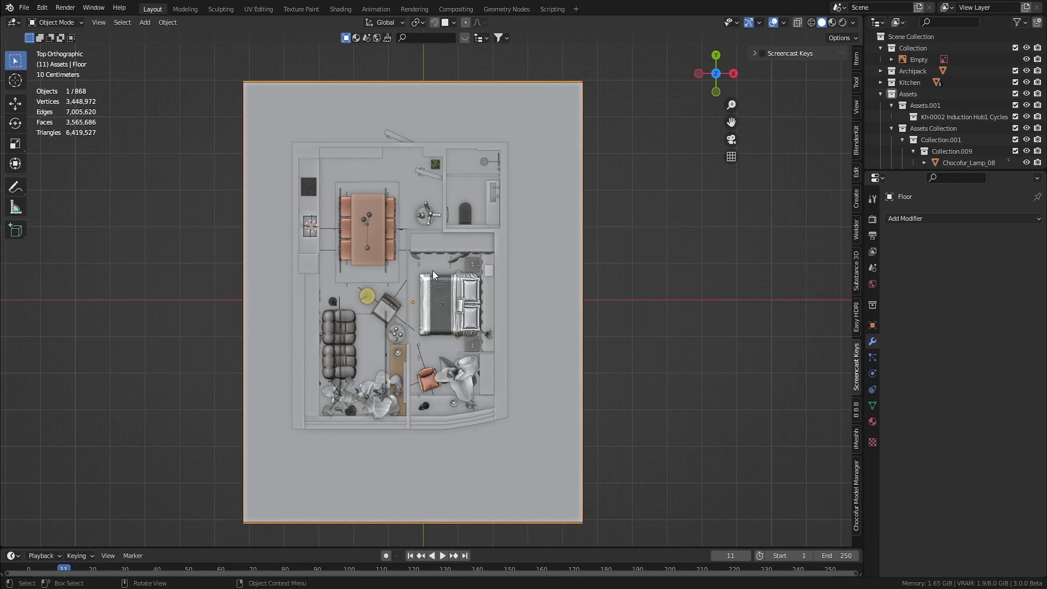Choose the Add Cube tool
The image size is (1047, 589).
click(15, 231)
